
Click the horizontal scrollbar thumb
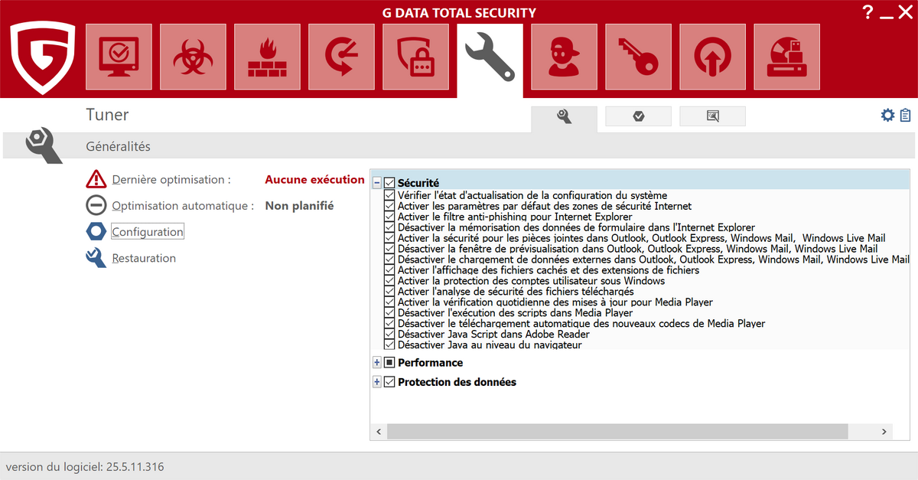pos(617,432)
